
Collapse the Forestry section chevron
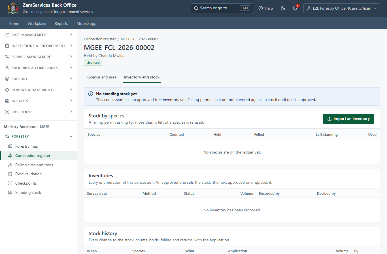click(71, 136)
